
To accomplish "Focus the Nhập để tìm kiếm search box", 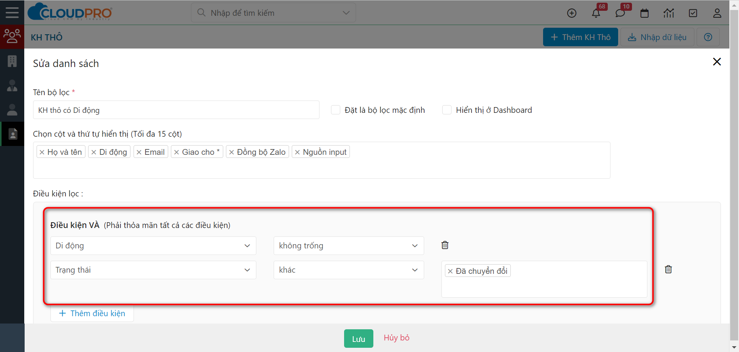I will click(273, 13).
